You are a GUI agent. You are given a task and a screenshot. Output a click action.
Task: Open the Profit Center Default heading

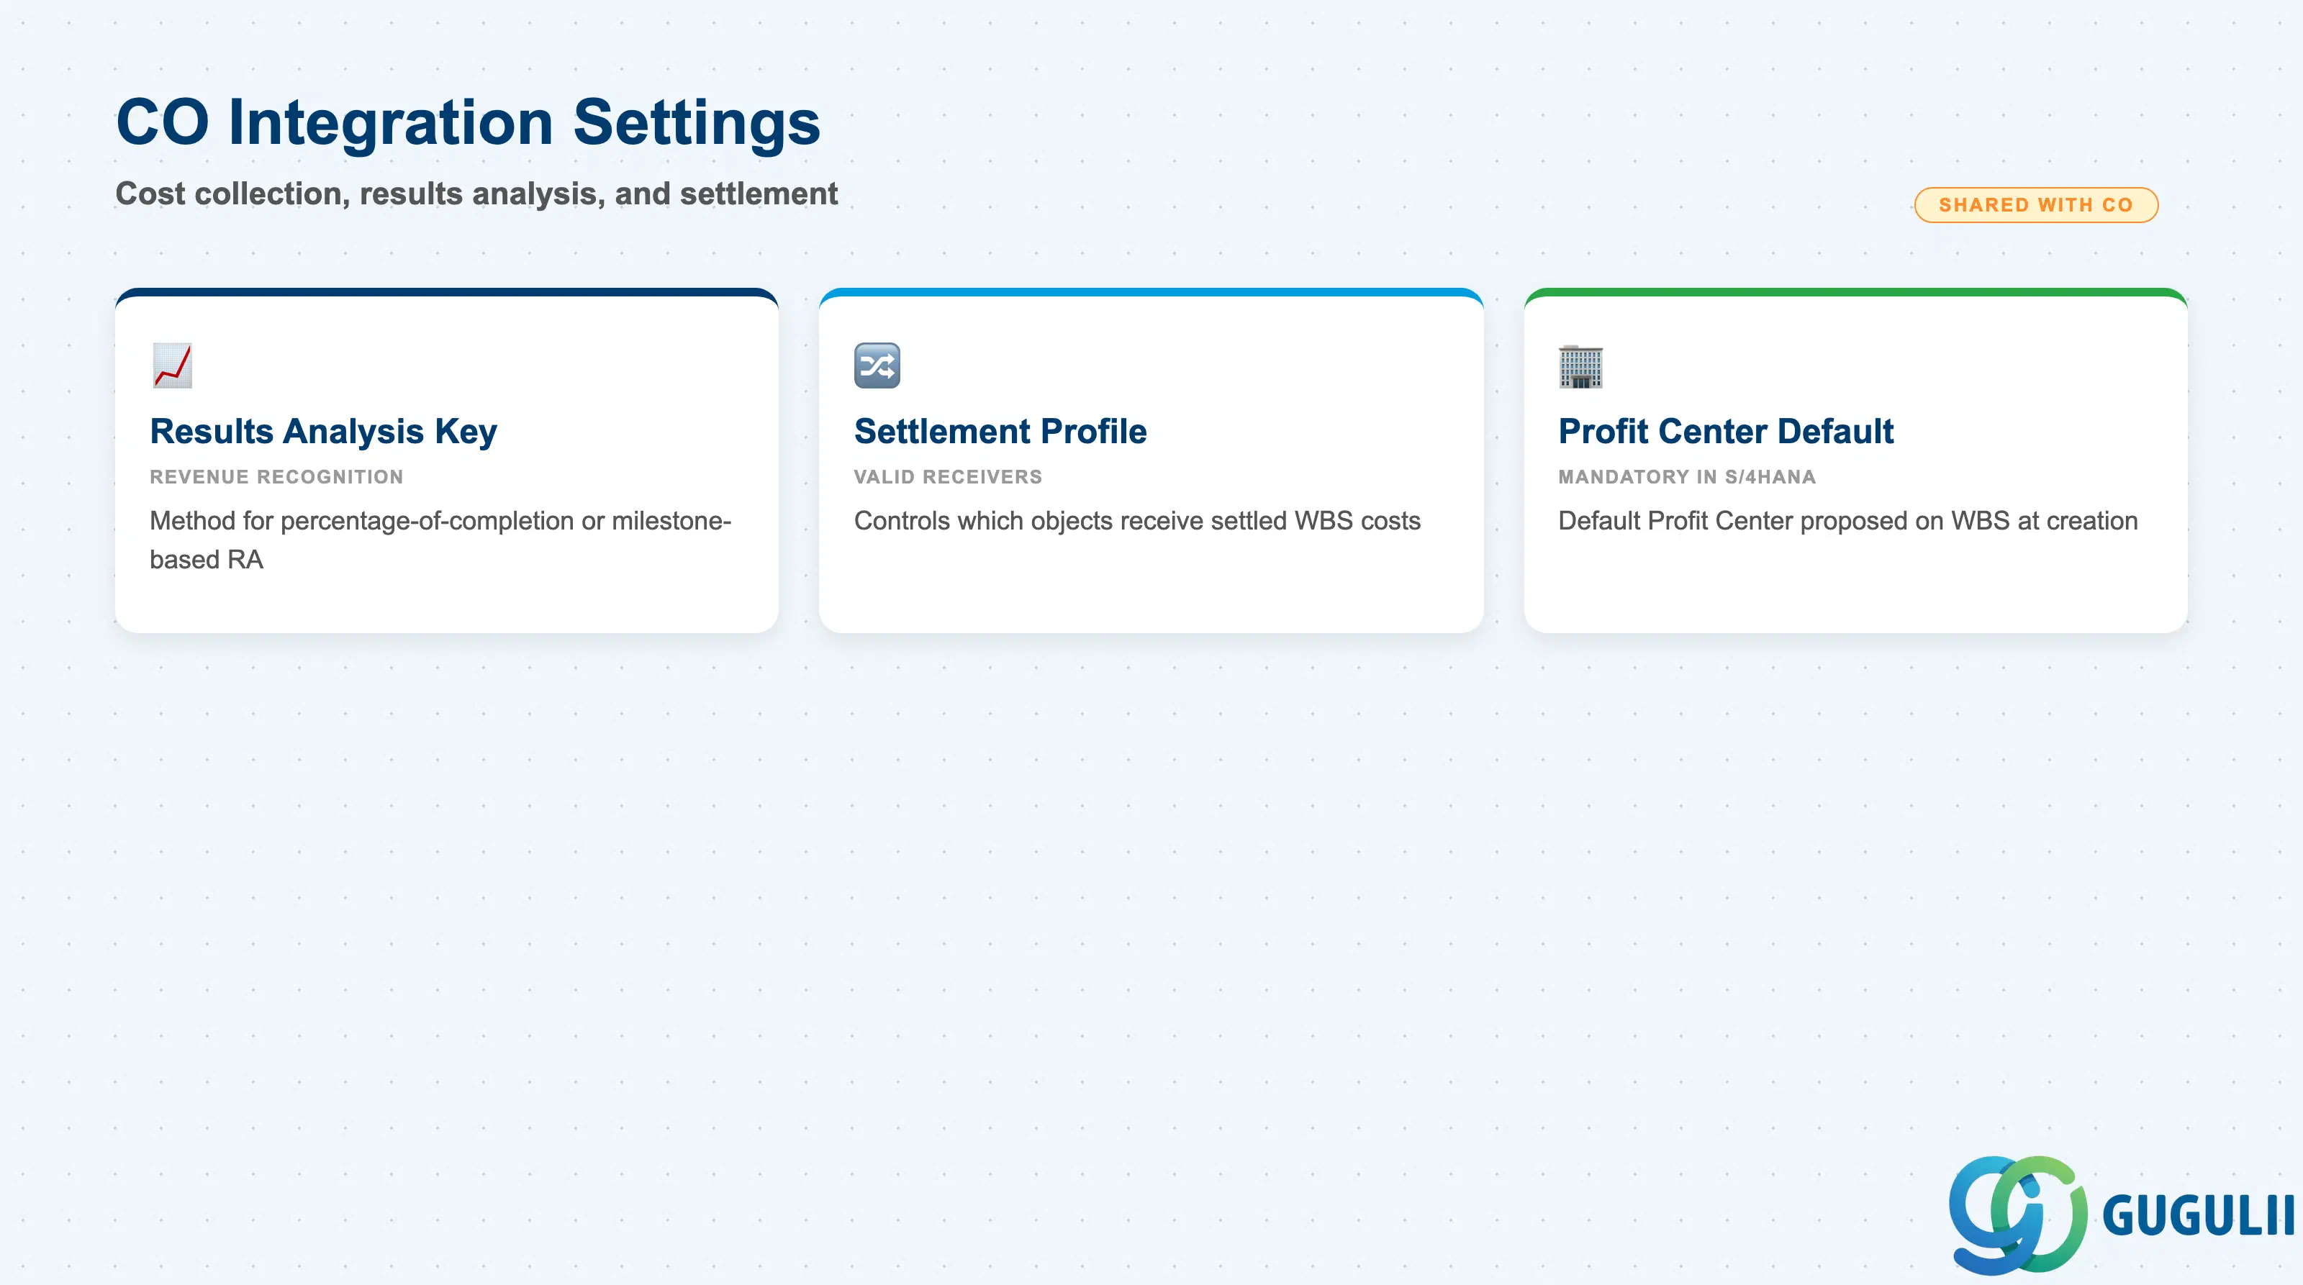pyautogui.click(x=1726, y=431)
